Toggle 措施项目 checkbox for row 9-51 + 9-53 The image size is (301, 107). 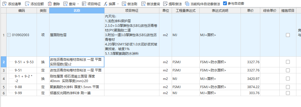click(x=288, y=62)
